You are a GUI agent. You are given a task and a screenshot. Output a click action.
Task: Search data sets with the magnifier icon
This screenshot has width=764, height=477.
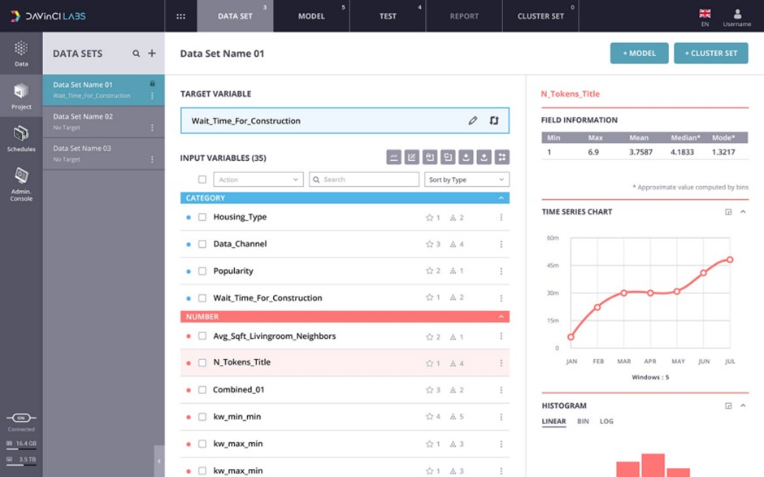coord(136,54)
